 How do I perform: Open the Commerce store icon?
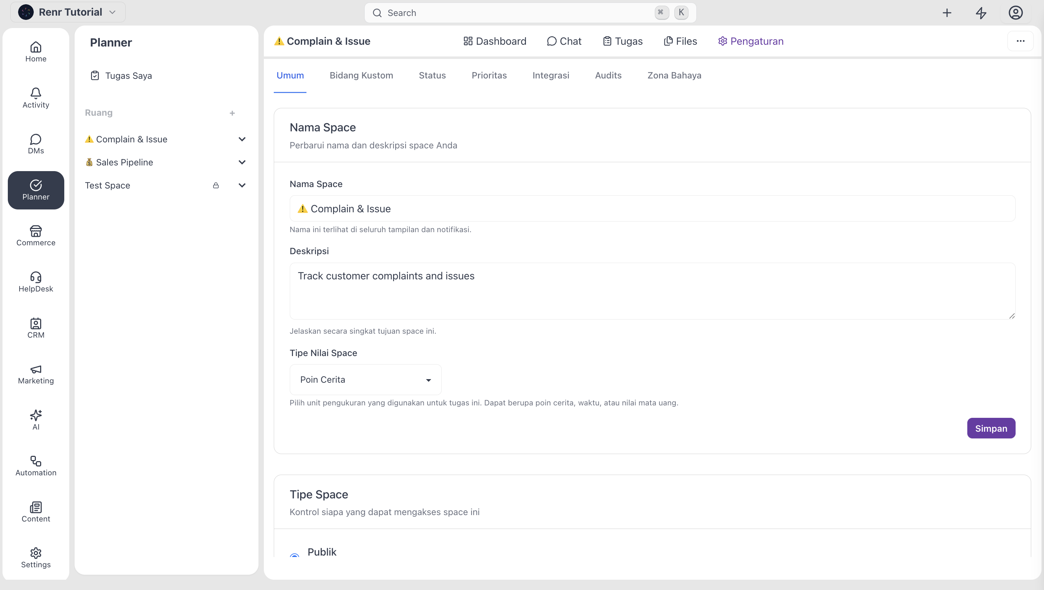[36, 236]
